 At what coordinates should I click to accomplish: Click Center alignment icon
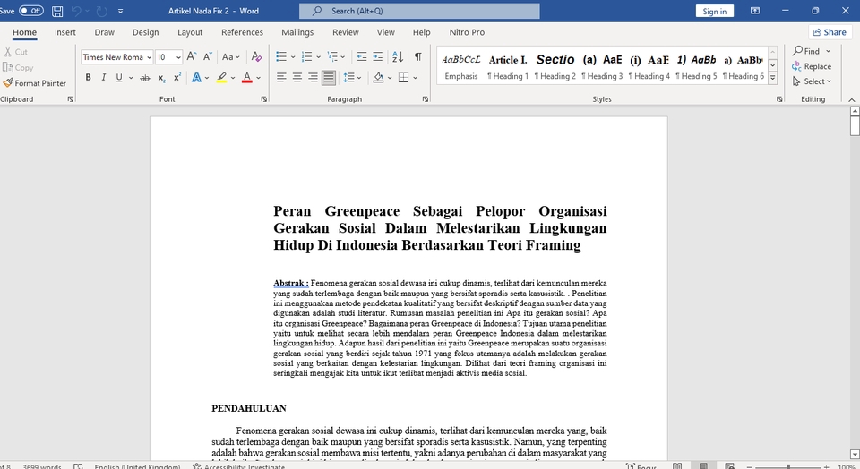297,78
